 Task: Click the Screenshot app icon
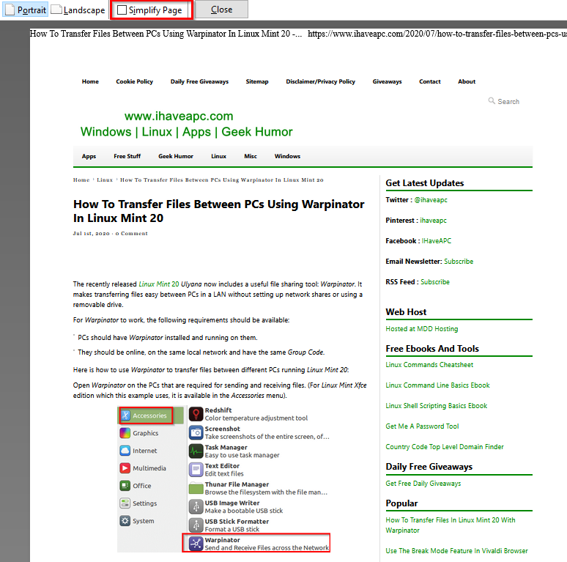click(196, 432)
